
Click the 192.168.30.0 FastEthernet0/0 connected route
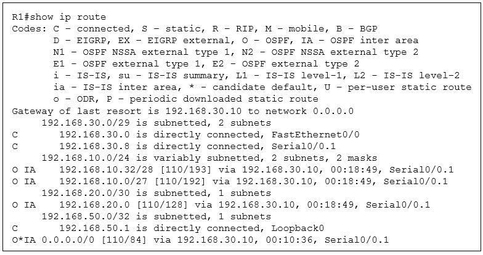click(186, 134)
